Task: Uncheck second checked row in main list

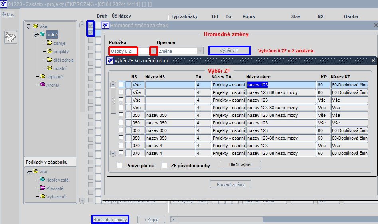Action: (x=91, y=33)
